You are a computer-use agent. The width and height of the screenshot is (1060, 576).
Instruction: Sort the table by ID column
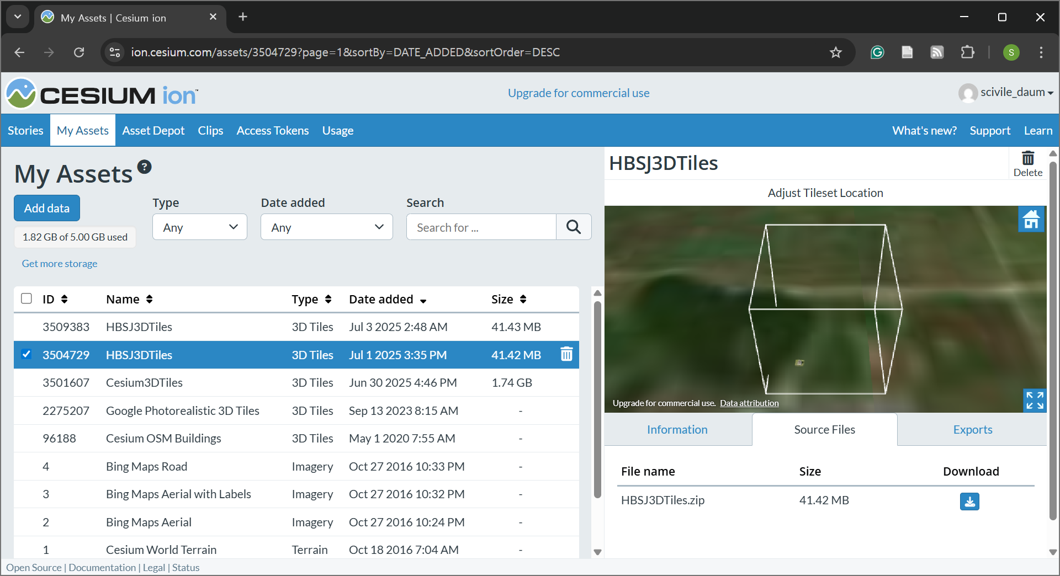(55, 299)
